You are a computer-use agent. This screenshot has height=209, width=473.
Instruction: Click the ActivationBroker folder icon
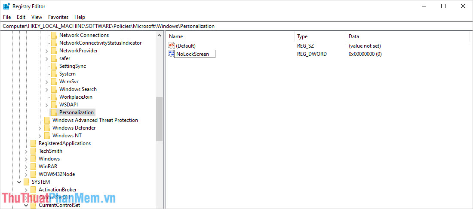(x=33, y=190)
